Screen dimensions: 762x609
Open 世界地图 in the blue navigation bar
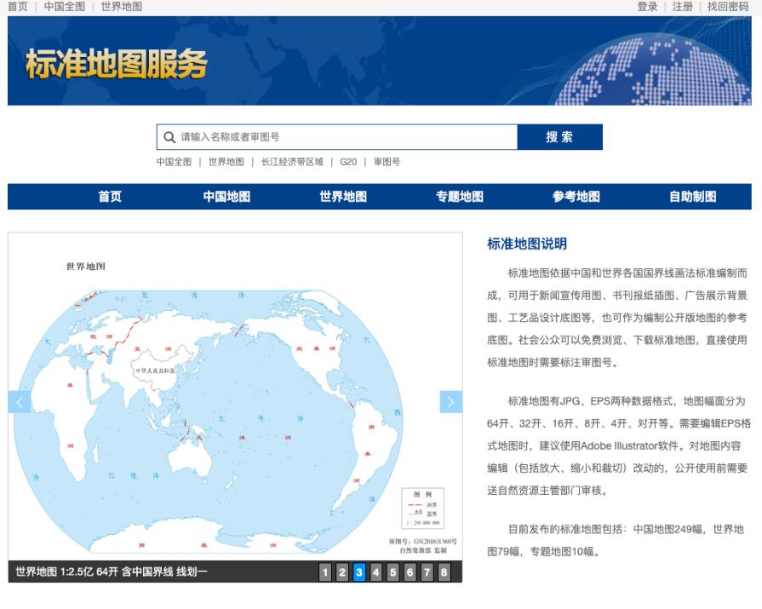pyautogui.click(x=343, y=197)
